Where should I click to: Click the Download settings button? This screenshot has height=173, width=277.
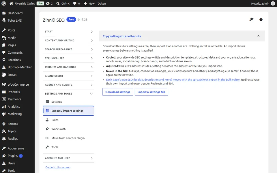pos(118,92)
